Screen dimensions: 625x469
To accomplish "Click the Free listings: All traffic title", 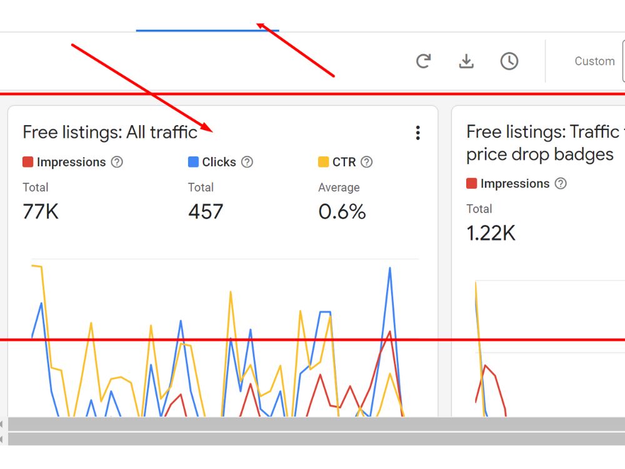I will [x=110, y=133].
